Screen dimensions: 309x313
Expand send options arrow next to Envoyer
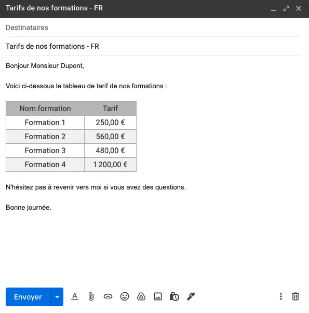tap(57, 297)
